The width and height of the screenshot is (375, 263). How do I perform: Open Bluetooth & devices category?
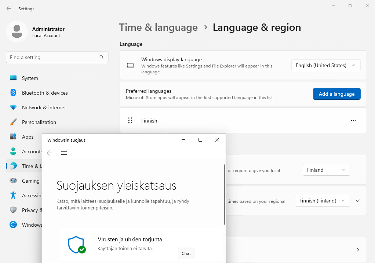click(45, 93)
